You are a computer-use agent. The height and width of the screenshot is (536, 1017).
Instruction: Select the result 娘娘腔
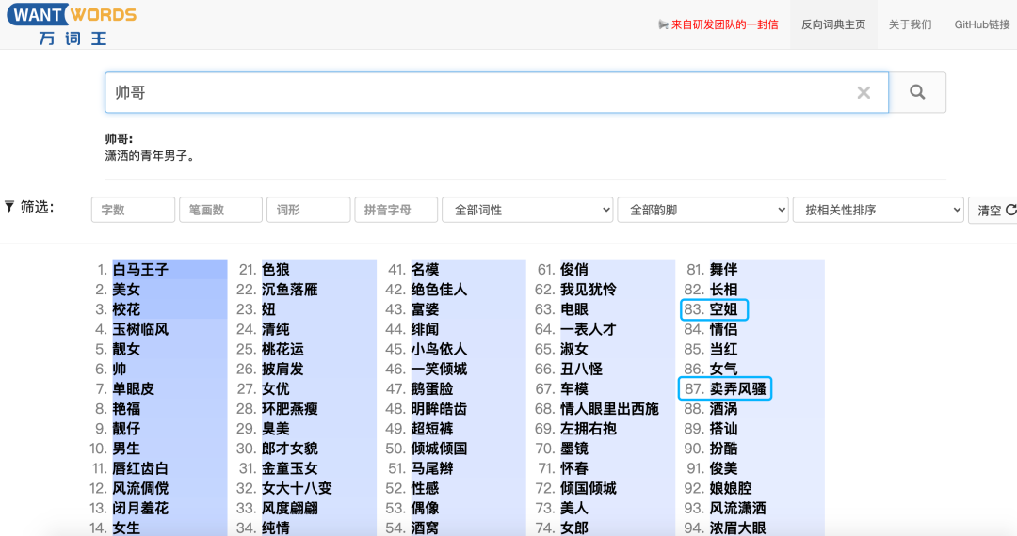pyautogui.click(x=731, y=488)
